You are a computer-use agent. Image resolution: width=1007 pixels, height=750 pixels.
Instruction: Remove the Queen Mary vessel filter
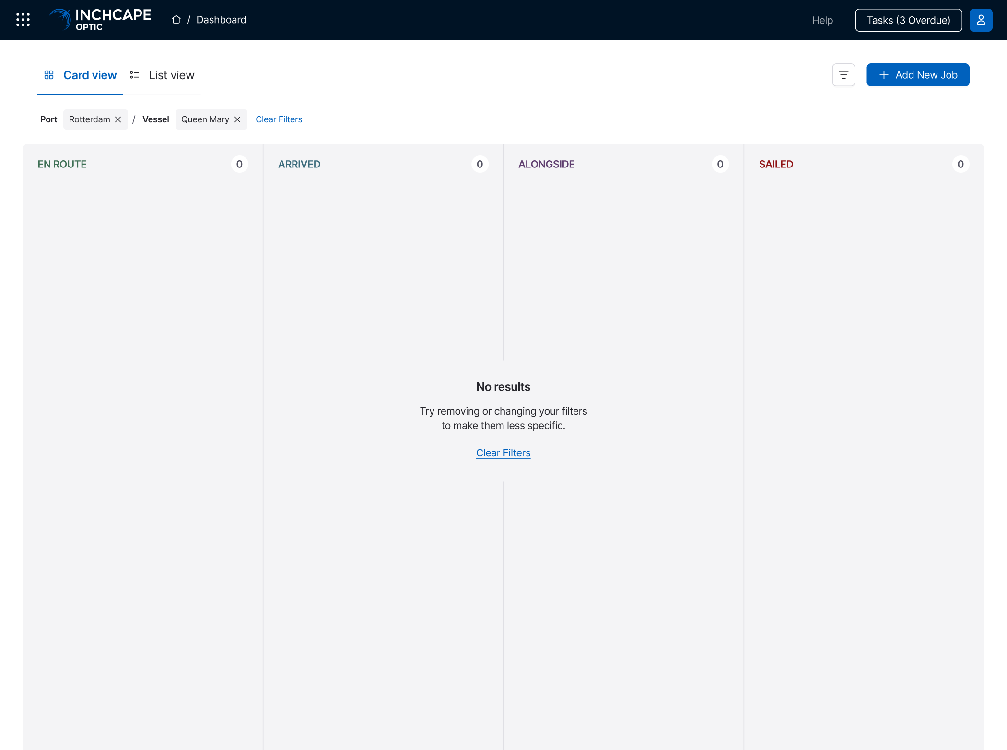click(x=237, y=119)
